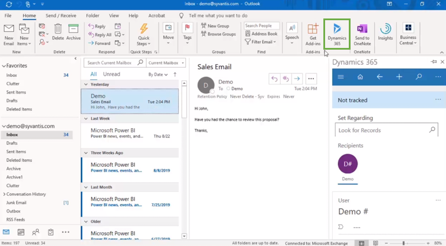The width and height of the screenshot is (446, 246).
Task: Click Send to OneNote
Action: (362, 35)
